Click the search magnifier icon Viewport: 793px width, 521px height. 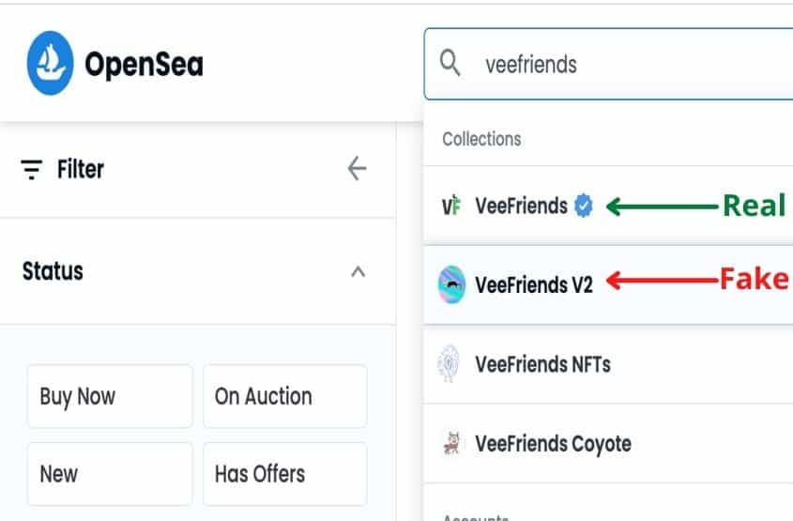tap(450, 63)
